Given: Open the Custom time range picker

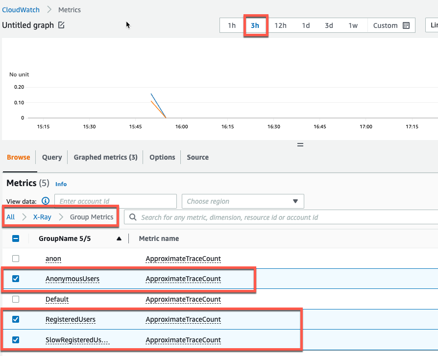Looking at the screenshot, I should [391, 25].
